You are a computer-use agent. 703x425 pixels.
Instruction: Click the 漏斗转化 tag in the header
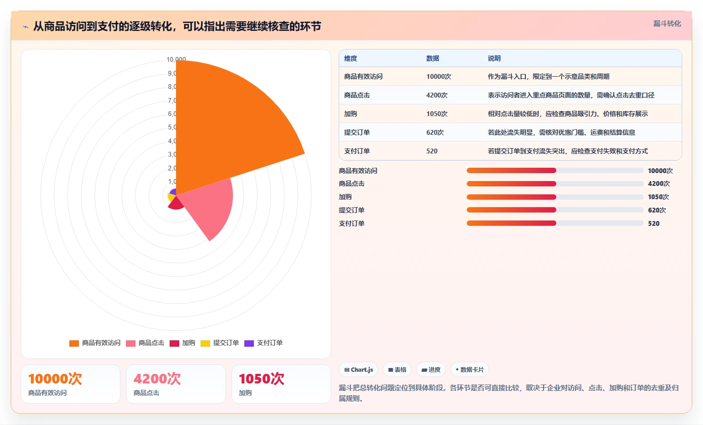click(x=667, y=23)
